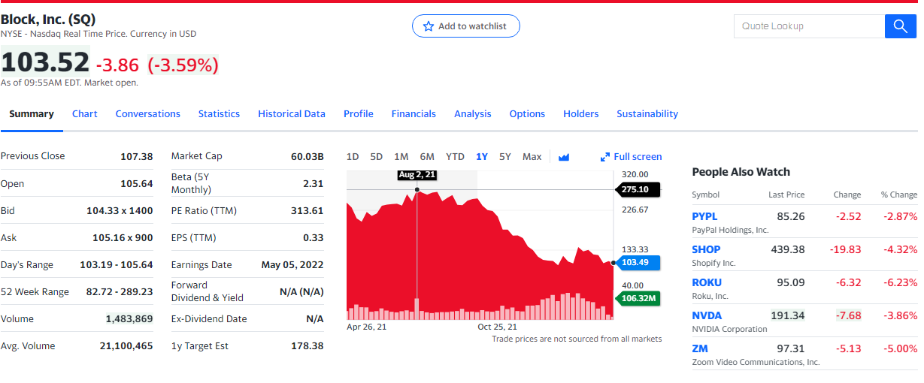This screenshot has width=924, height=383.
Task: Set chart range to 5D
Action: pos(377,156)
